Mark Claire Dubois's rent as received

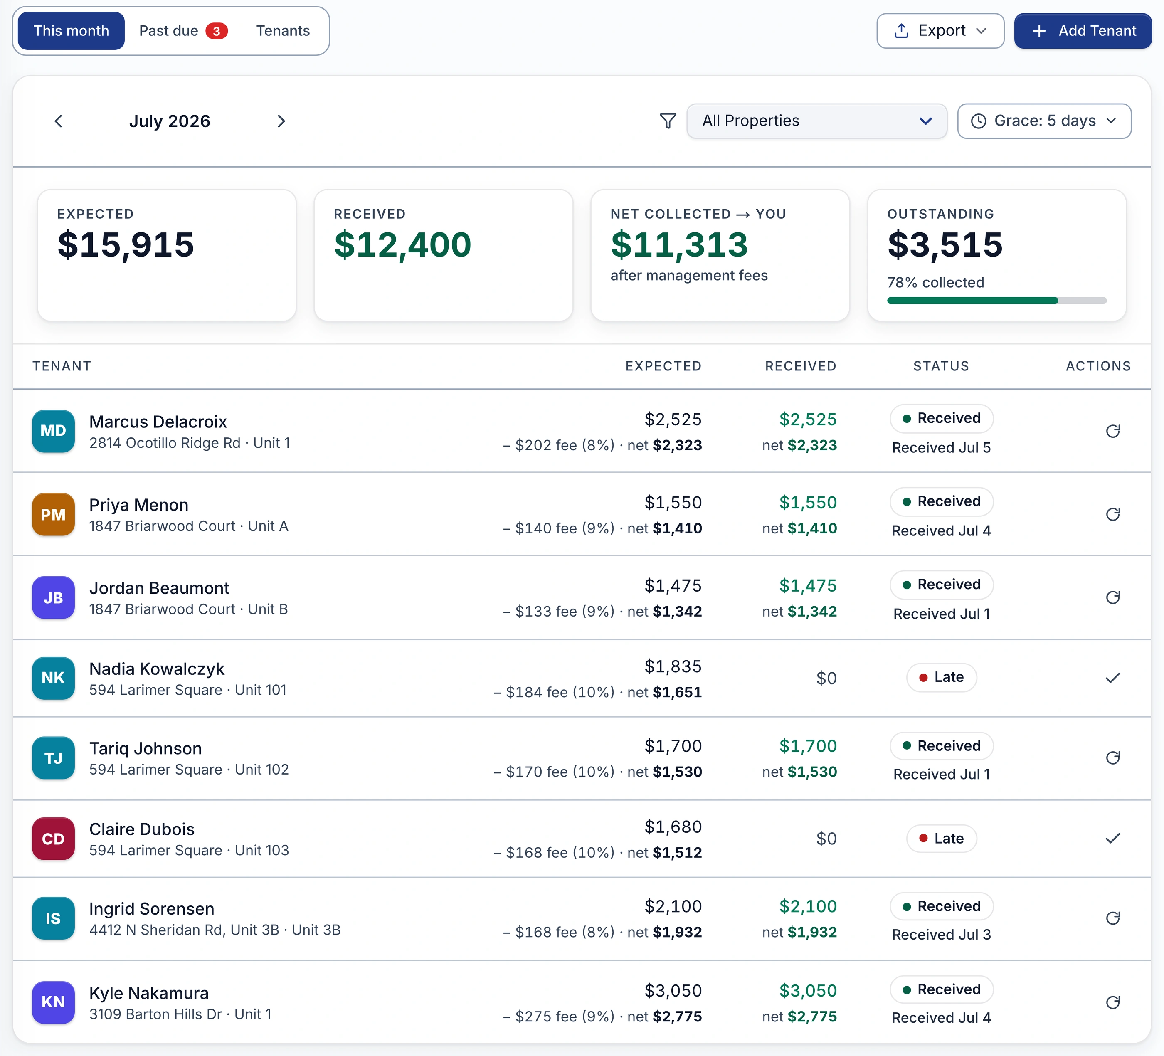pyautogui.click(x=1112, y=838)
